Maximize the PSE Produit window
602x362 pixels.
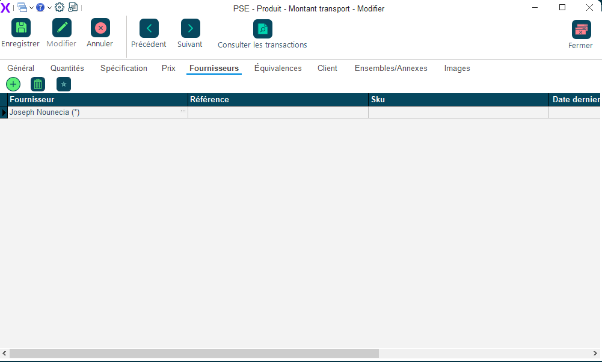[x=562, y=7]
